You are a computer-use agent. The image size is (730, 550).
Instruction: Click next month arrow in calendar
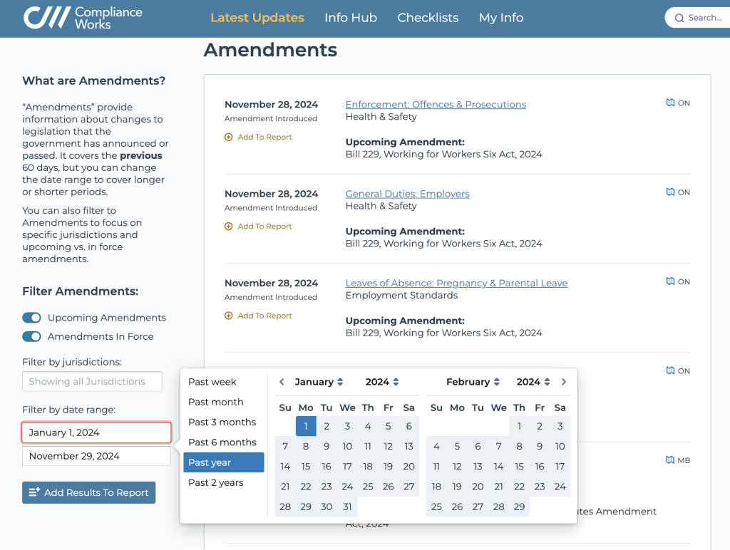coord(564,382)
